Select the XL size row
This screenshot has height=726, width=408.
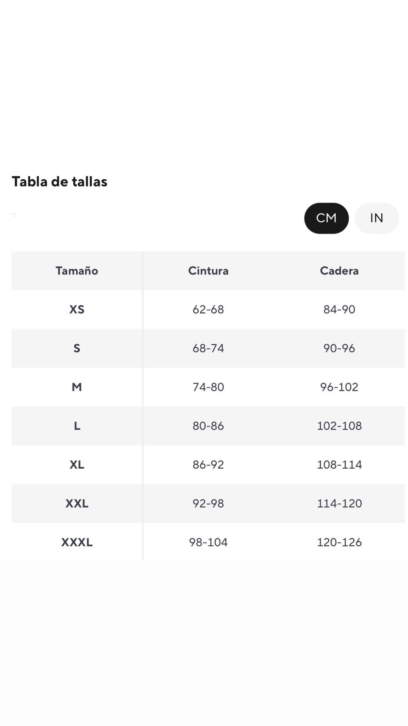(x=76, y=464)
